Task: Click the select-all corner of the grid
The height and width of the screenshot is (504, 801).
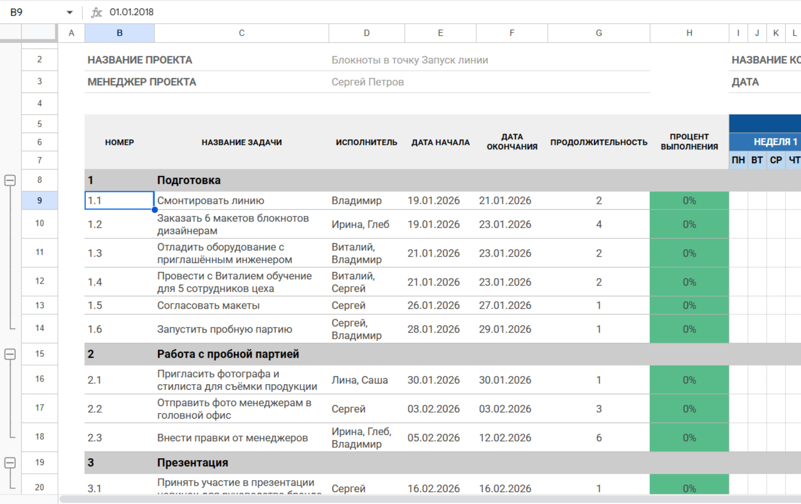Action: pos(40,33)
